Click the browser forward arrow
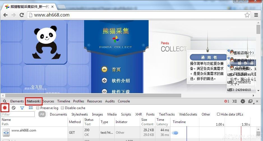263x141 pixels. click(x=13, y=15)
